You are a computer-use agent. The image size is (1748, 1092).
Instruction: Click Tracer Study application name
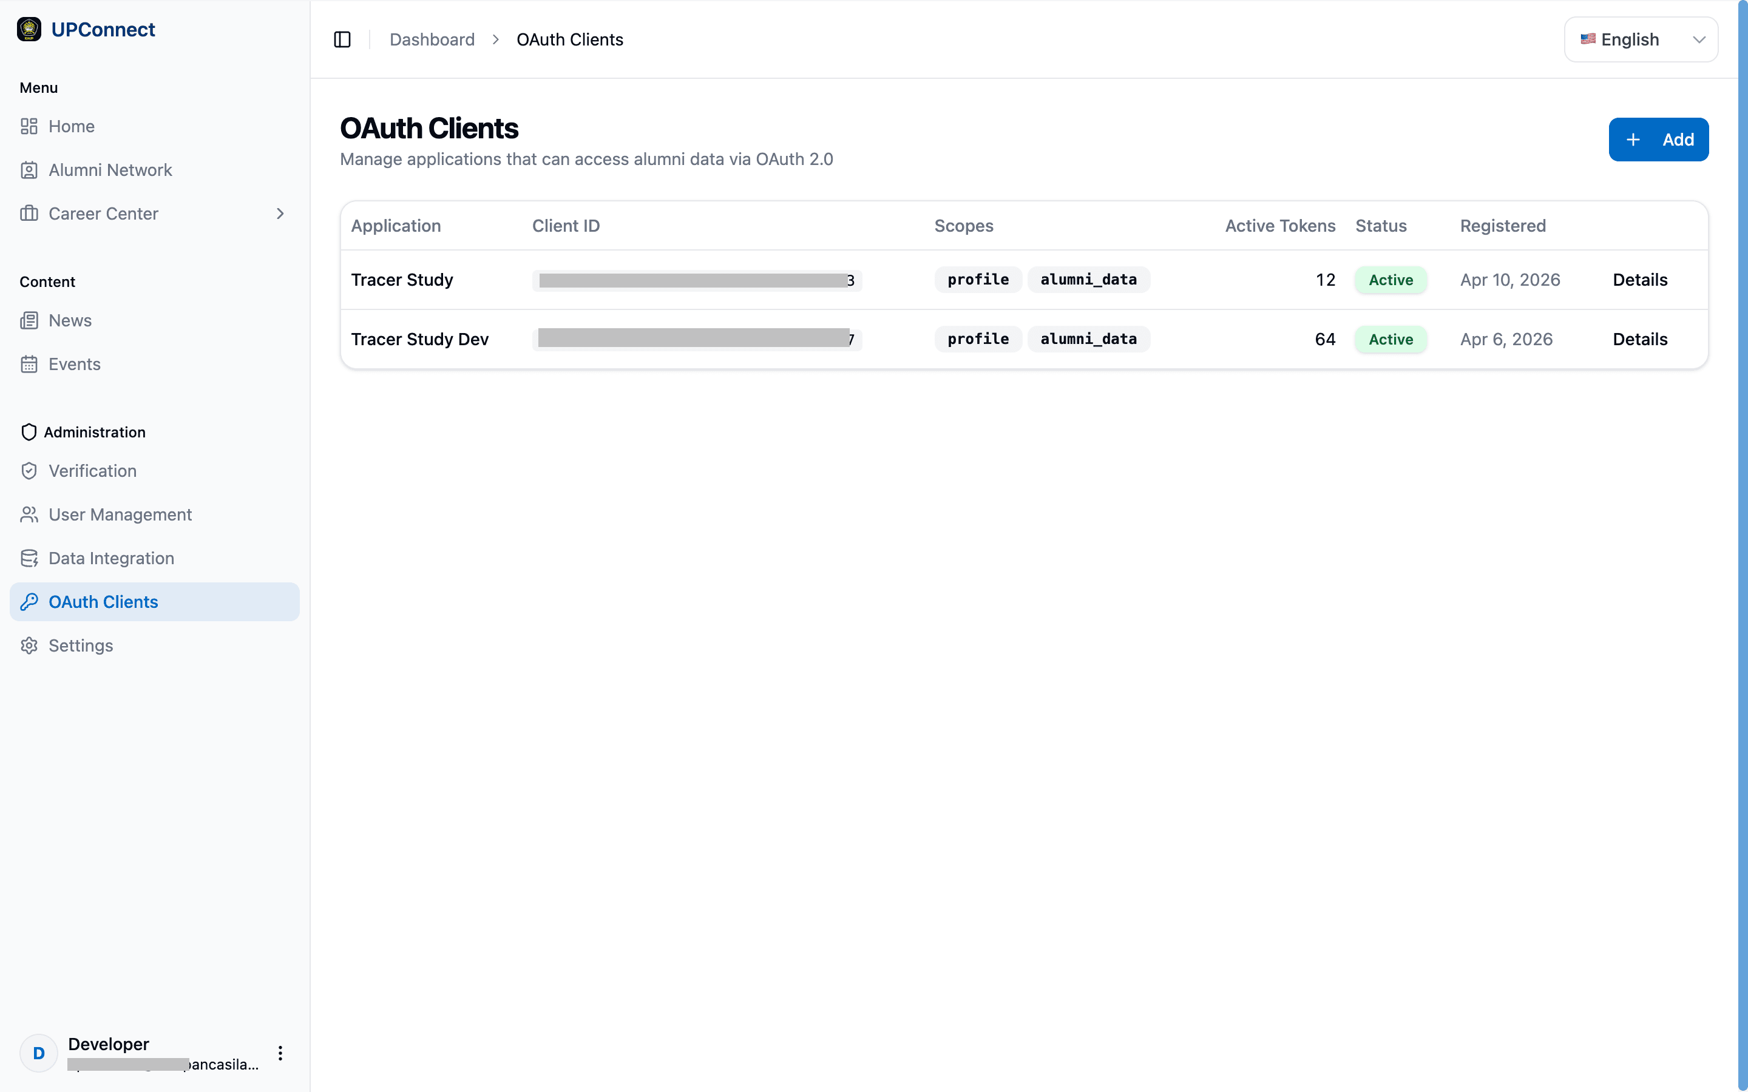(x=402, y=280)
